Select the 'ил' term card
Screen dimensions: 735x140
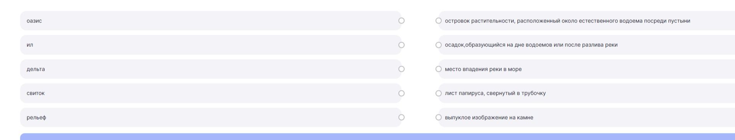click(211, 45)
